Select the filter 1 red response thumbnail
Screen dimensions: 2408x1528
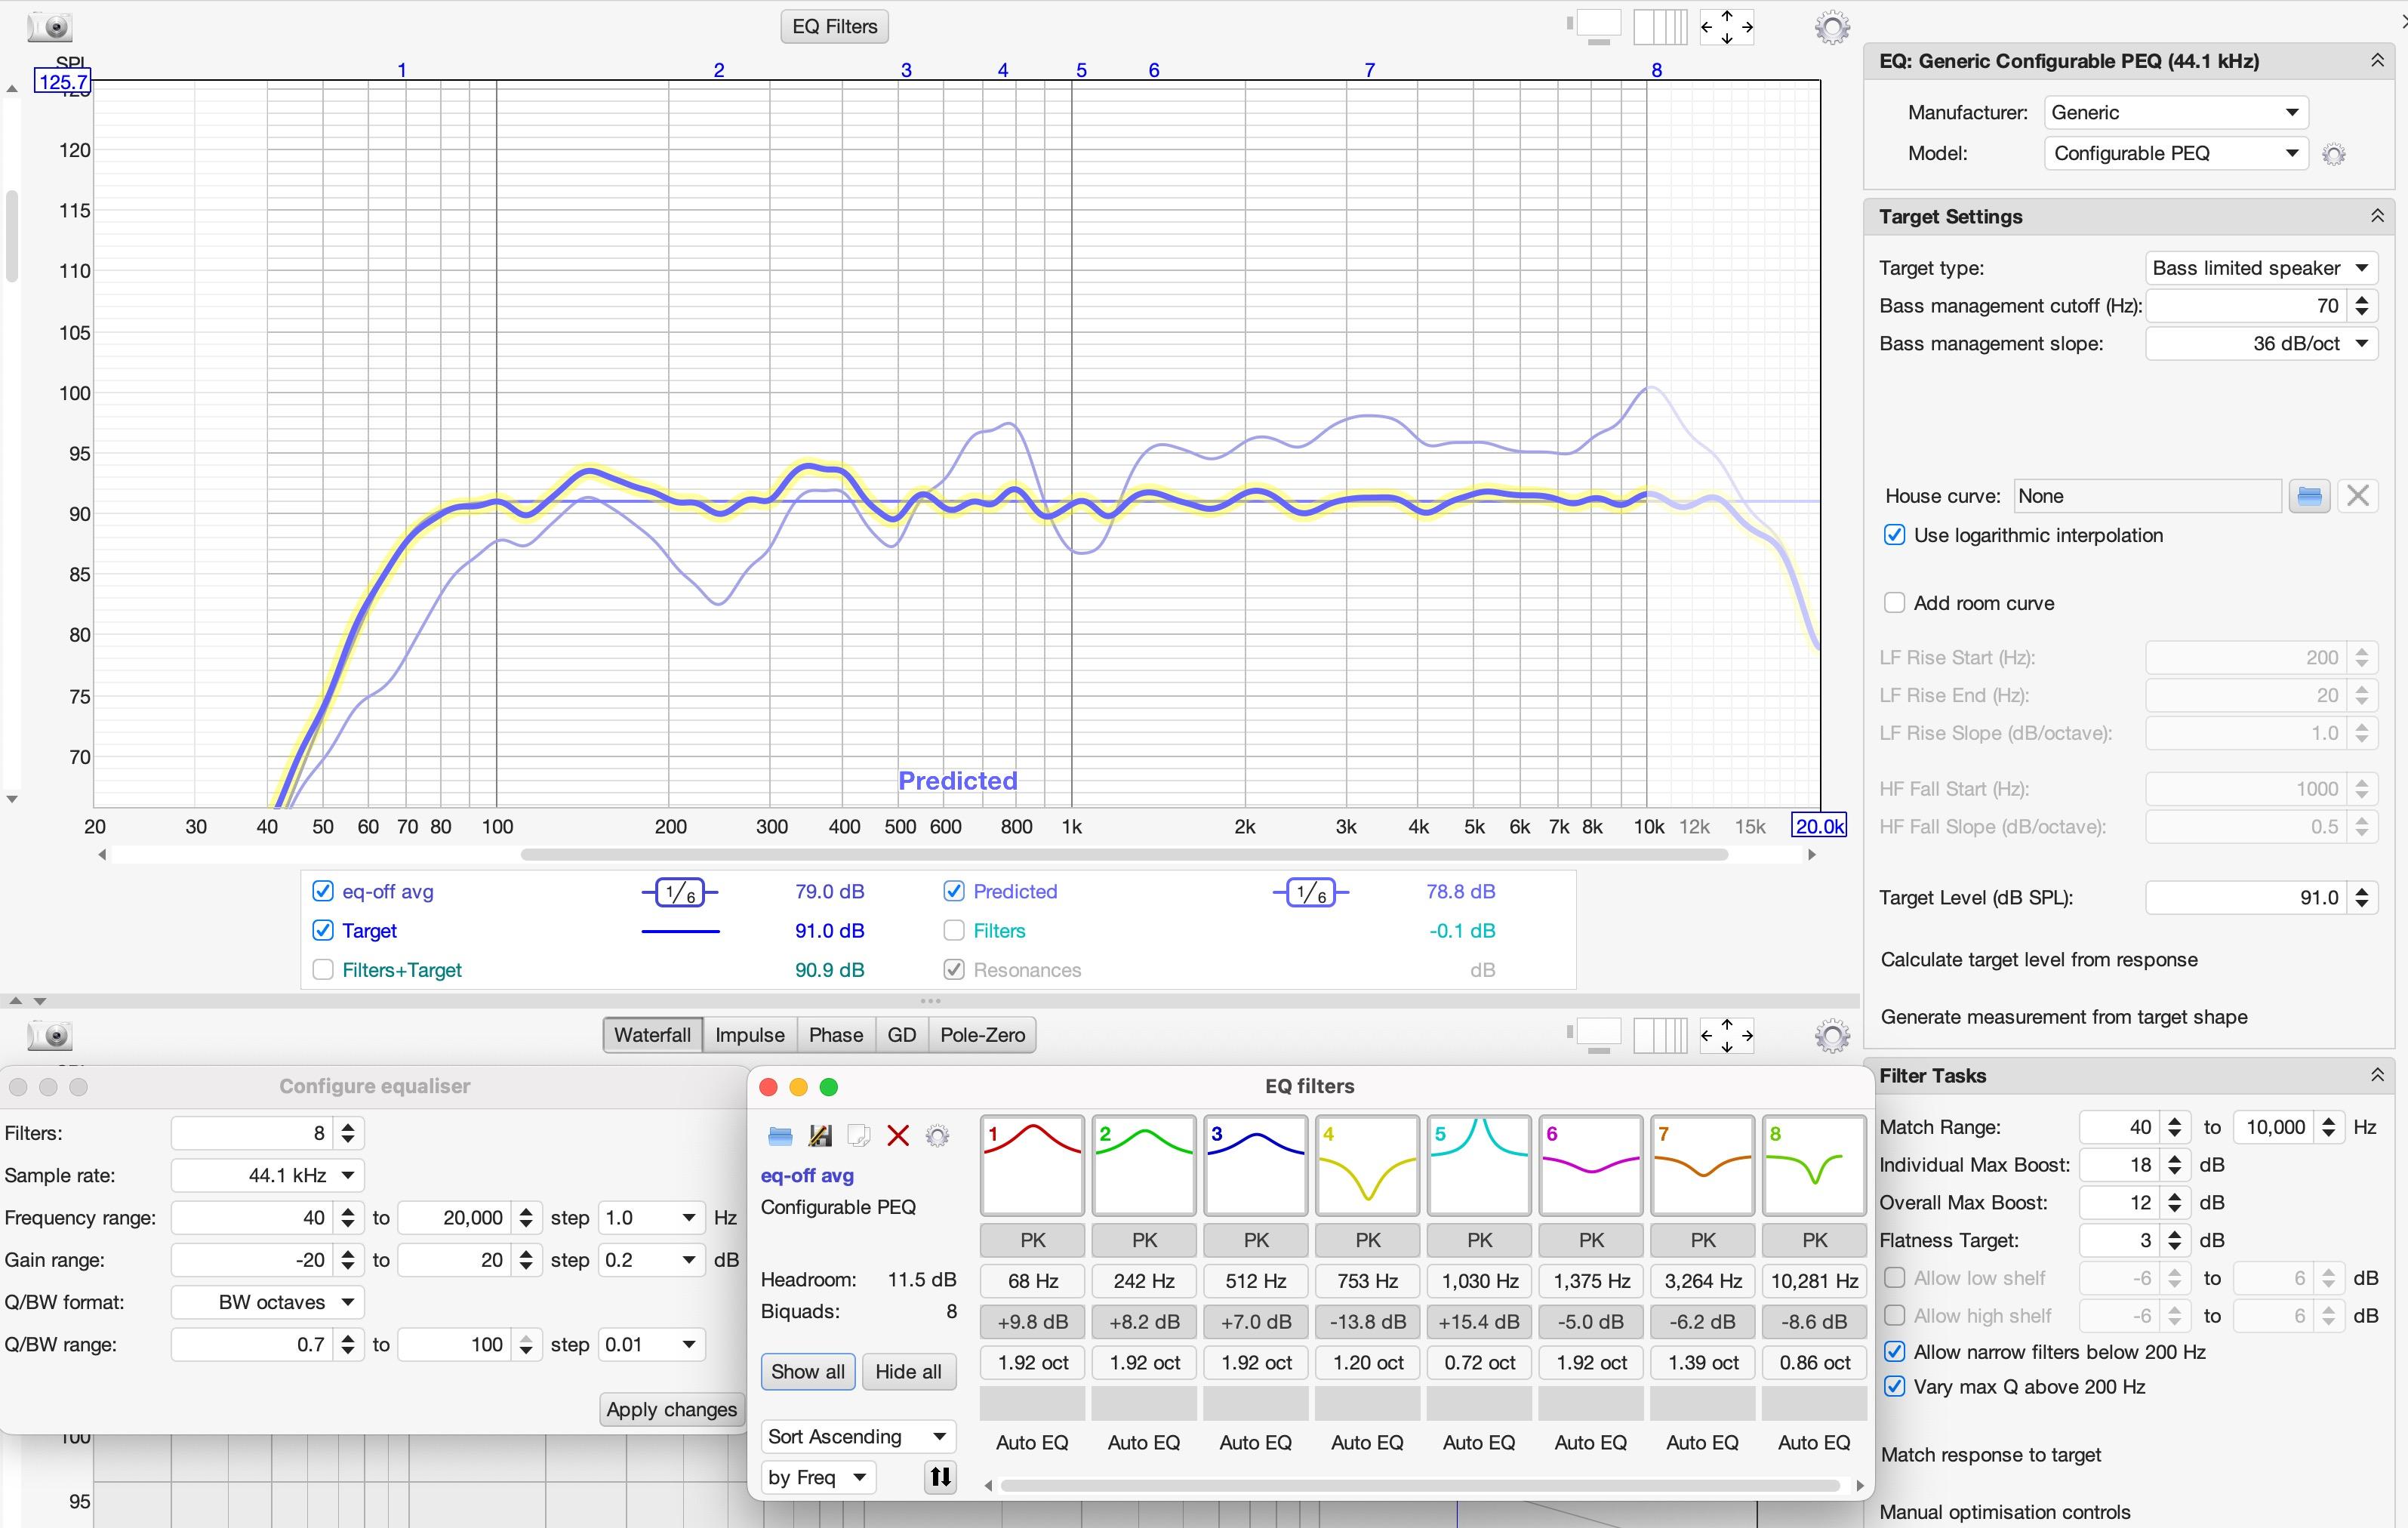[1032, 1166]
